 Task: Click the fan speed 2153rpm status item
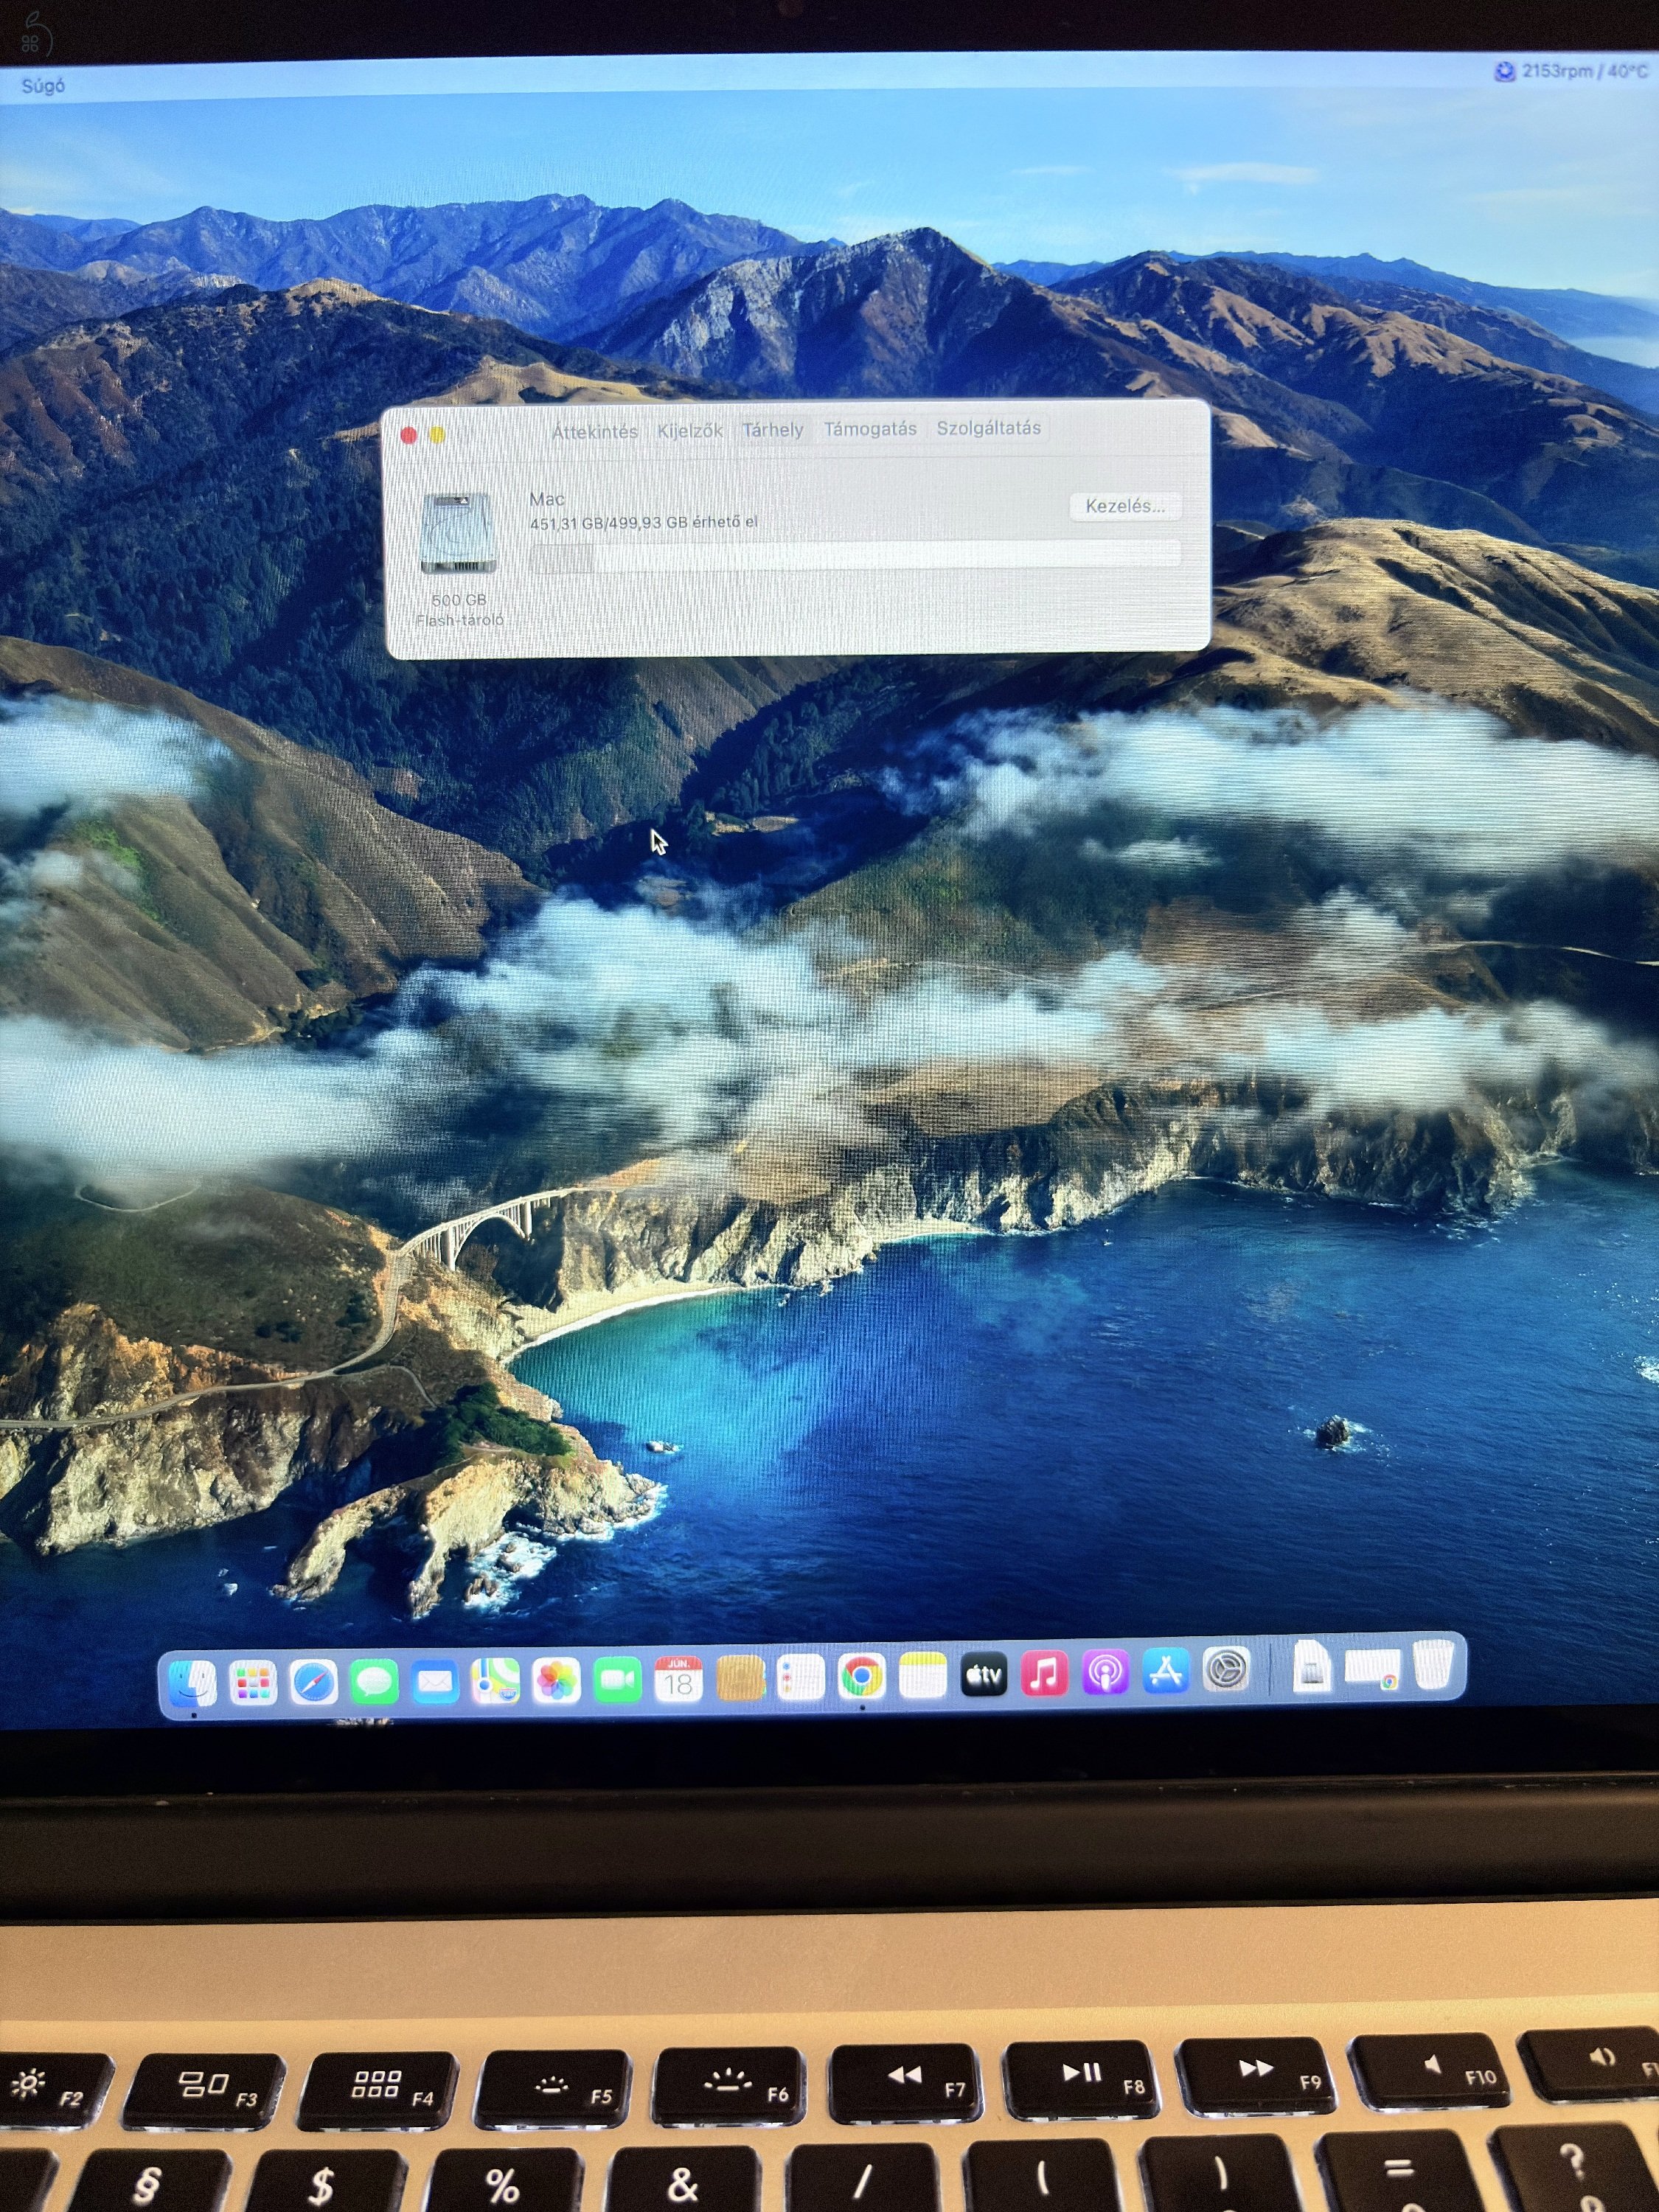click(1571, 71)
